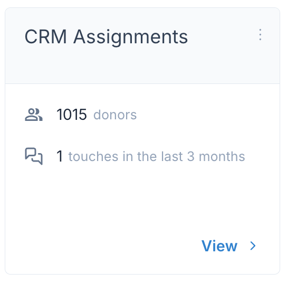Click the 1015 donor count

[x=72, y=115]
